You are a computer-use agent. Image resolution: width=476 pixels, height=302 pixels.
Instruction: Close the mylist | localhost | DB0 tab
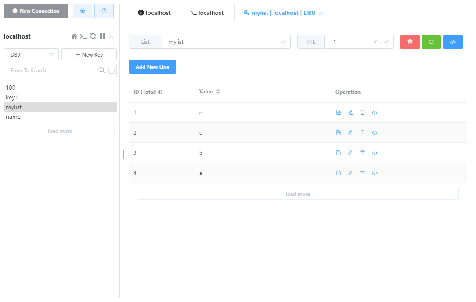(x=321, y=13)
